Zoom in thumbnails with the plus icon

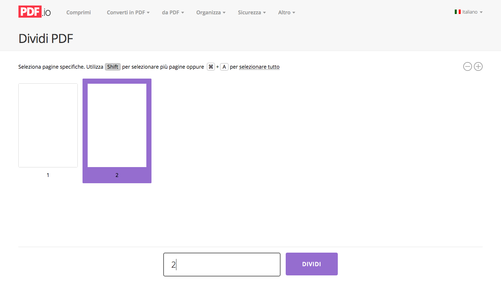(x=478, y=66)
